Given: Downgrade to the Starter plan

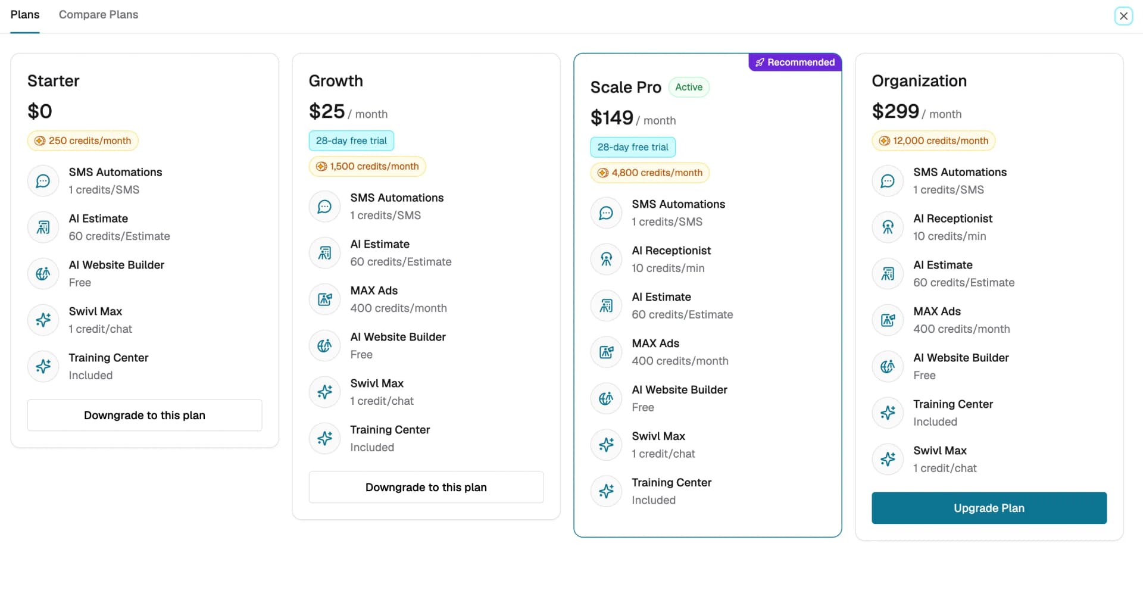Looking at the screenshot, I should click(145, 416).
